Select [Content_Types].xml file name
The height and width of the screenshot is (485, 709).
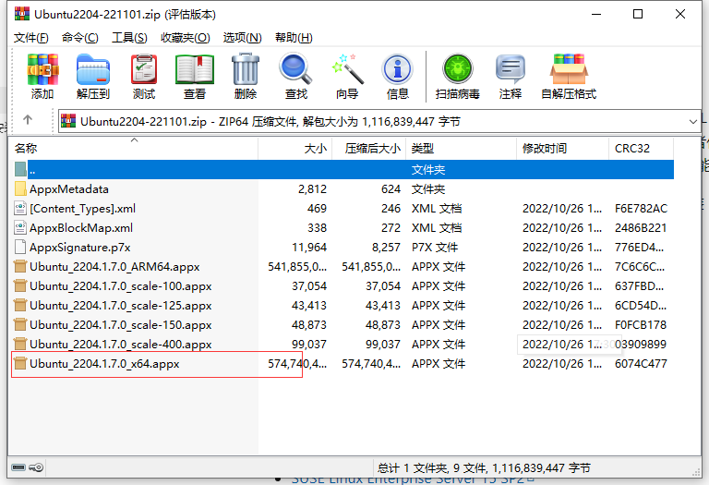(x=83, y=208)
